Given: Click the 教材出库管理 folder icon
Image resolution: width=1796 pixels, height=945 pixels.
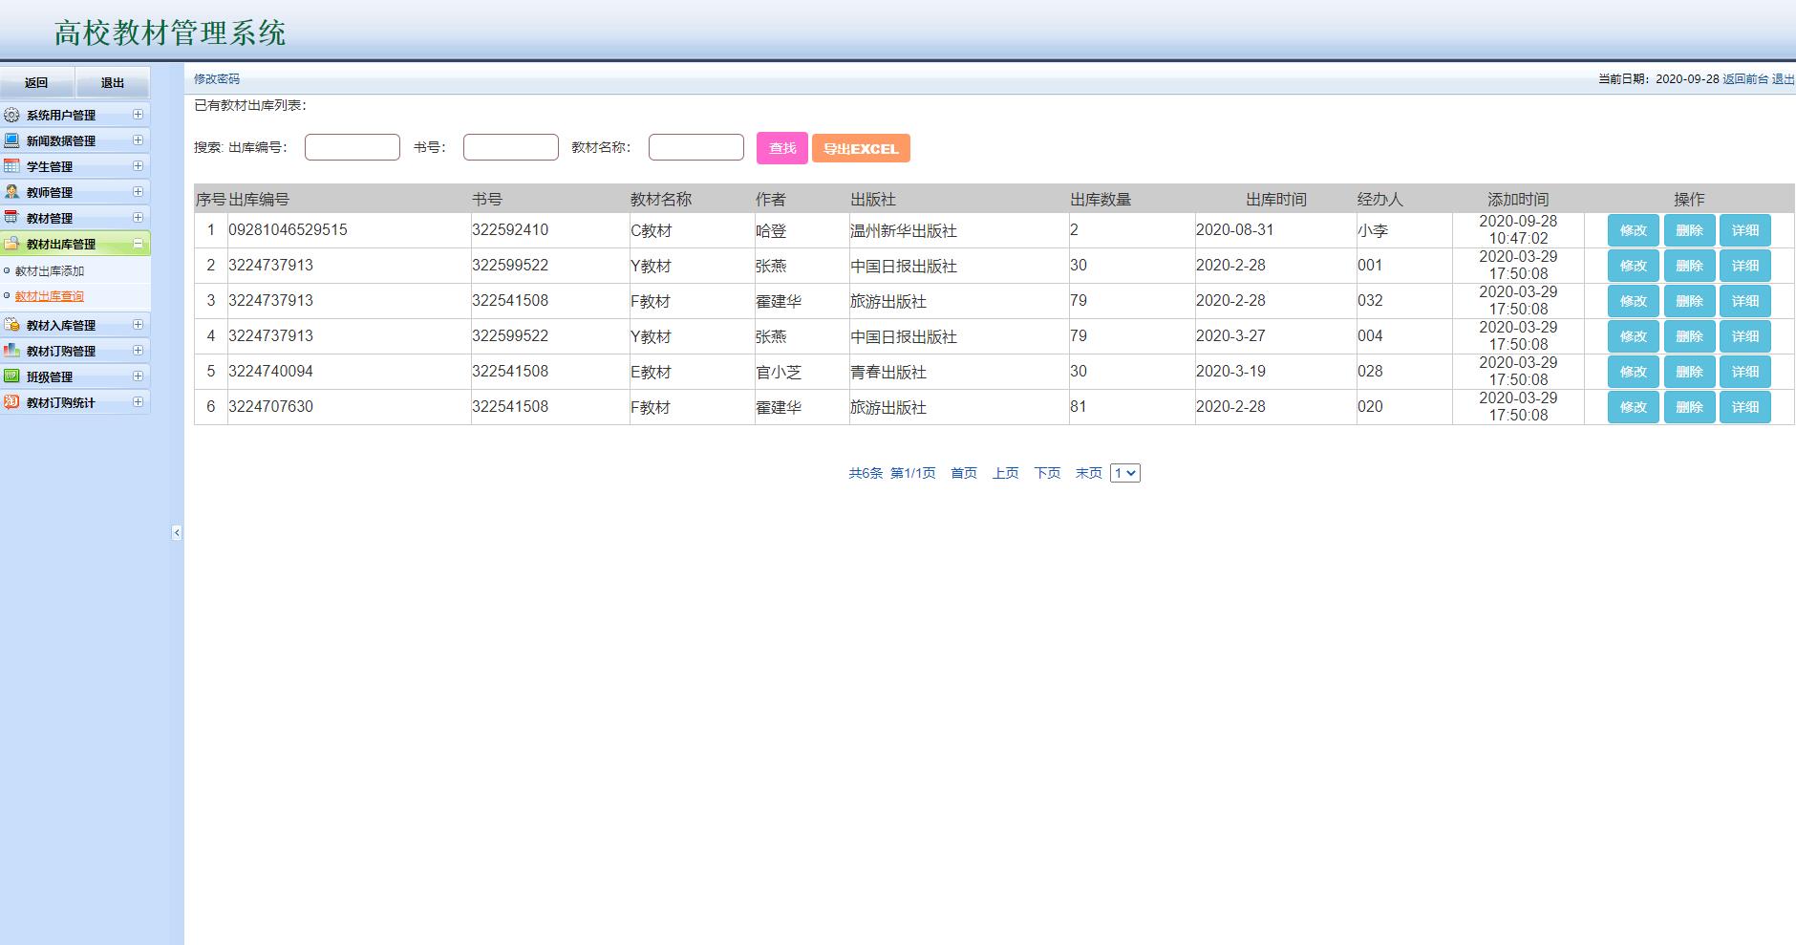Looking at the screenshot, I should 12,243.
